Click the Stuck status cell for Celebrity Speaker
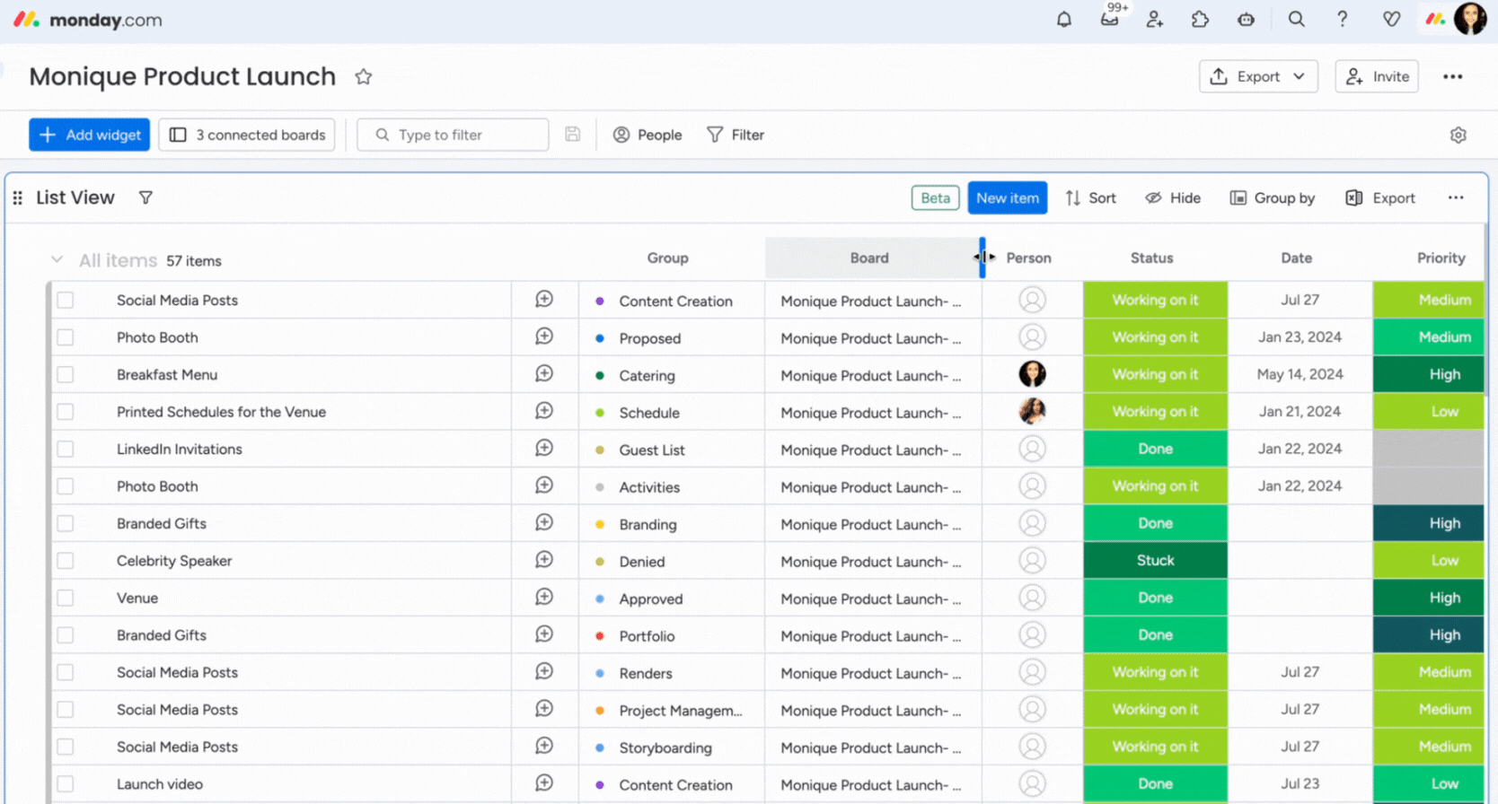This screenshot has width=1498, height=804. 1155,561
